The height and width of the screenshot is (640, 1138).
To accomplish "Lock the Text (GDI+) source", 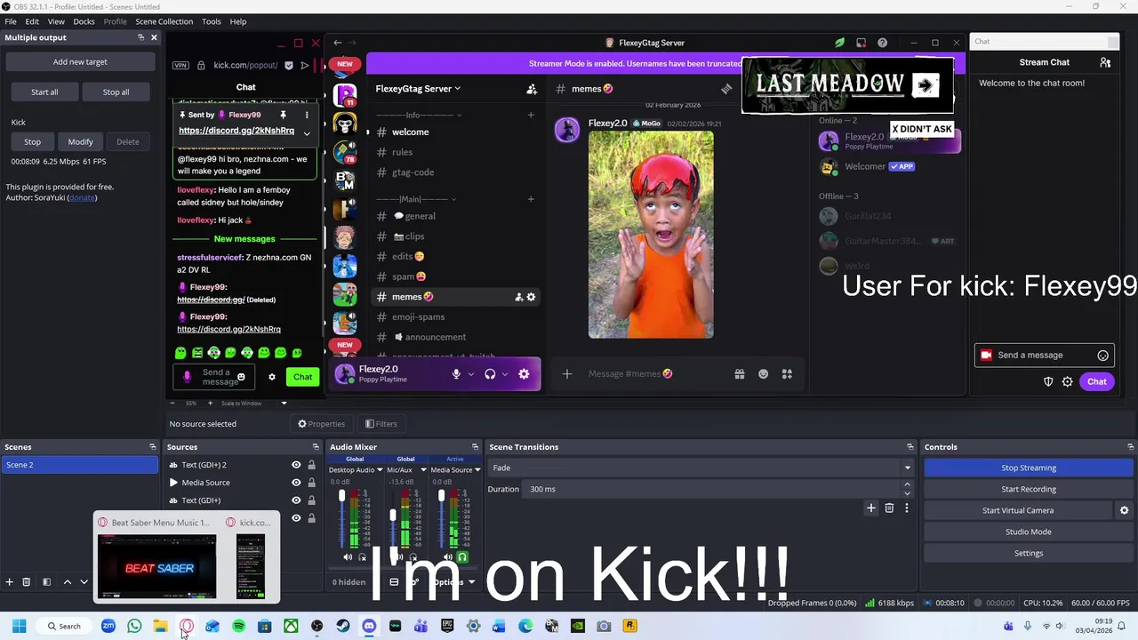I will click(x=311, y=500).
